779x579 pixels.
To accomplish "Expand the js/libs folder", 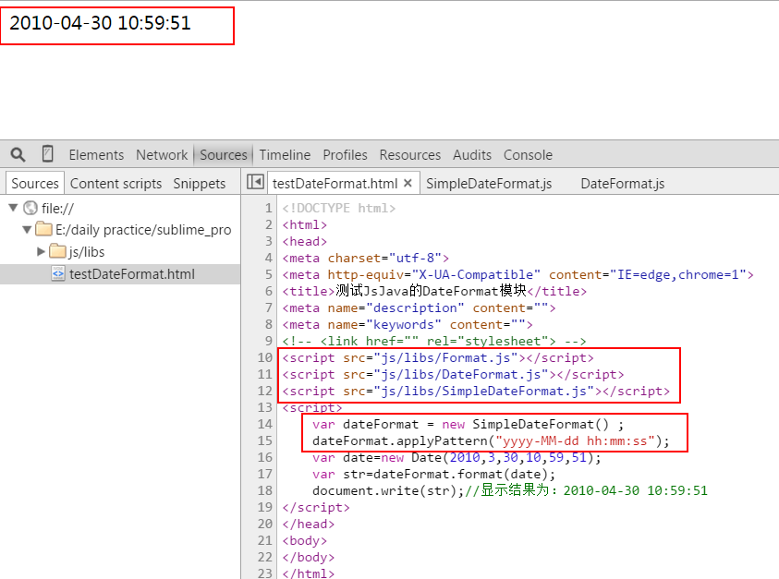I will (x=41, y=251).
